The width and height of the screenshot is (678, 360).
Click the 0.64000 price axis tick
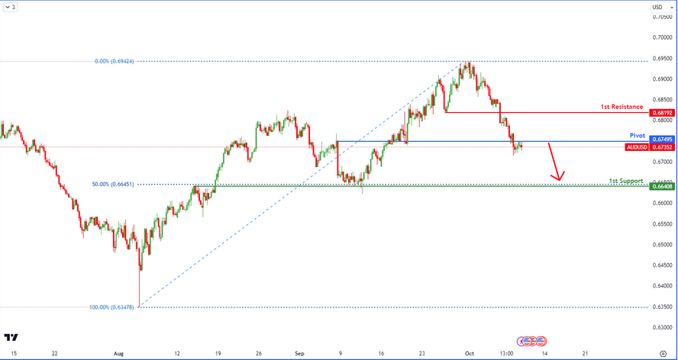(x=662, y=286)
